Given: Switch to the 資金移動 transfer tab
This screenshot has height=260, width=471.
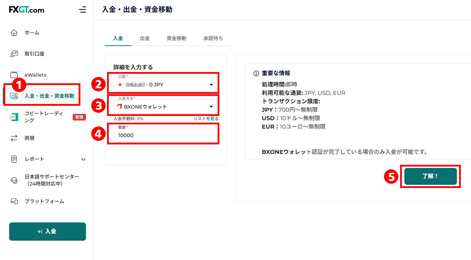Looking at the screenshot, I should point(176,38).
